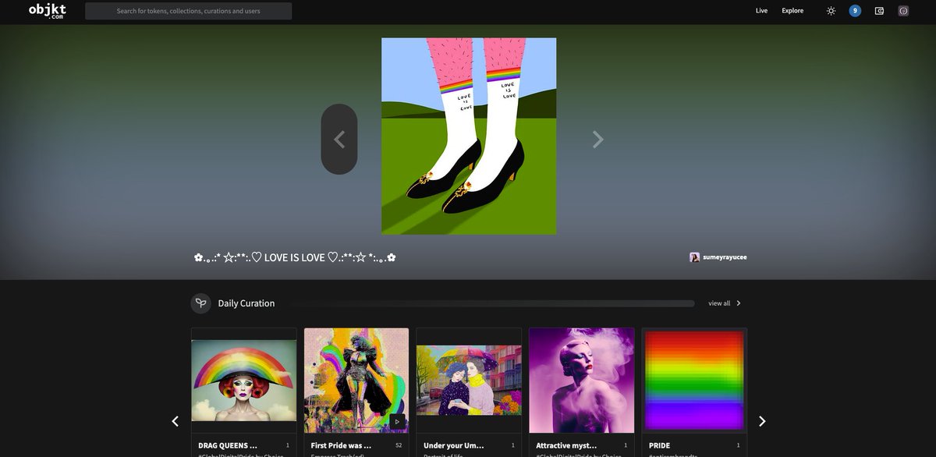
Task: Go to next featured artwork
Action: point(597,139)
